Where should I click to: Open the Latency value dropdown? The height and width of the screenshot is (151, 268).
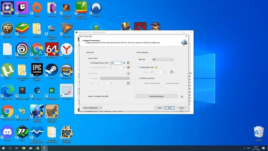point(161,72)
